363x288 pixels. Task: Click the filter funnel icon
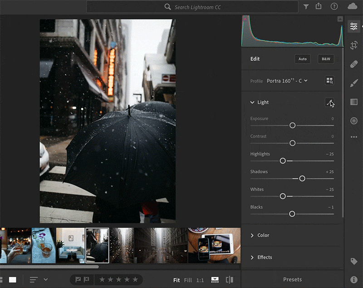[x=306, y=7]
